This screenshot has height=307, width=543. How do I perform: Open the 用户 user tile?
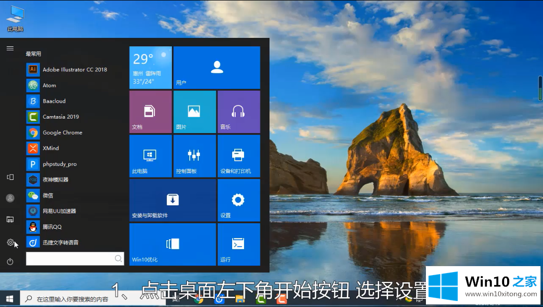(217, 68)
